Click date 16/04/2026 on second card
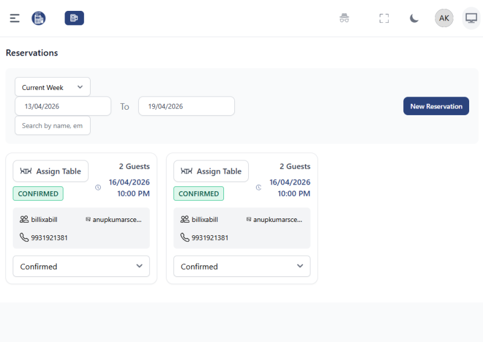The image size is (483, 342). [x=290, y=182]
